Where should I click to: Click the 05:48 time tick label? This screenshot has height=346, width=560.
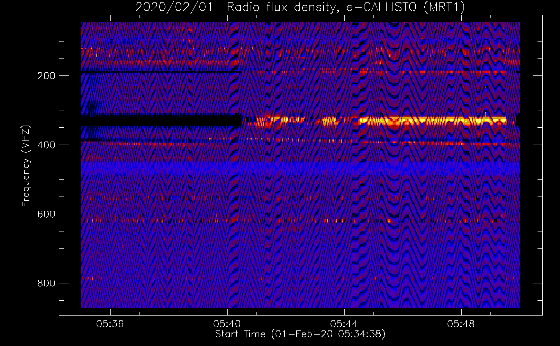point(461,324)
